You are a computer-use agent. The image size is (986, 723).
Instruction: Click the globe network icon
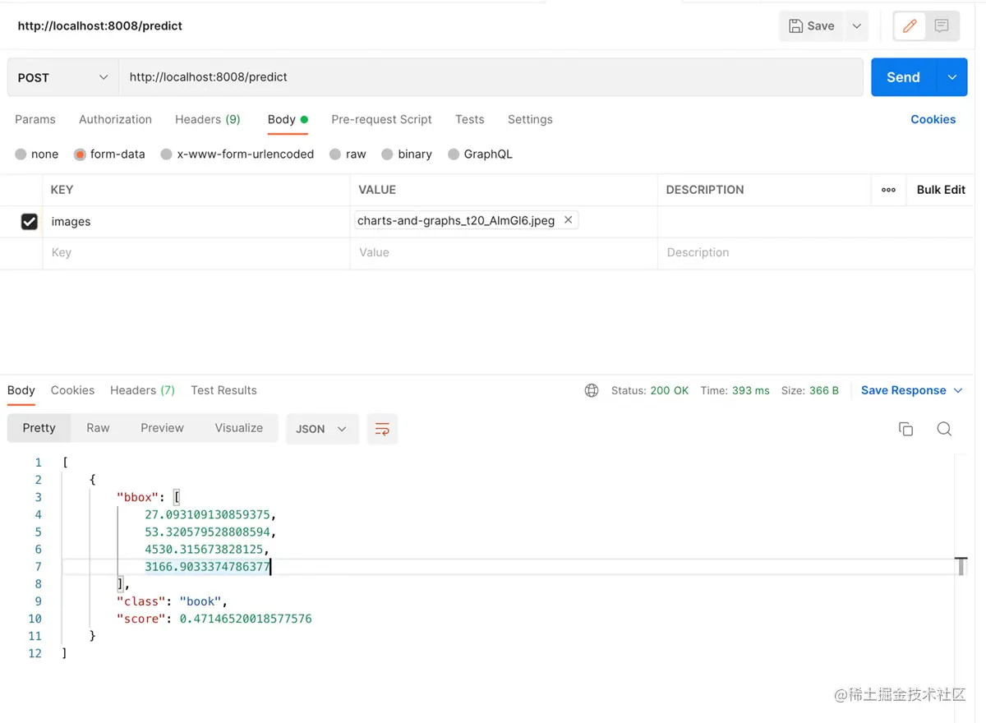592,391
